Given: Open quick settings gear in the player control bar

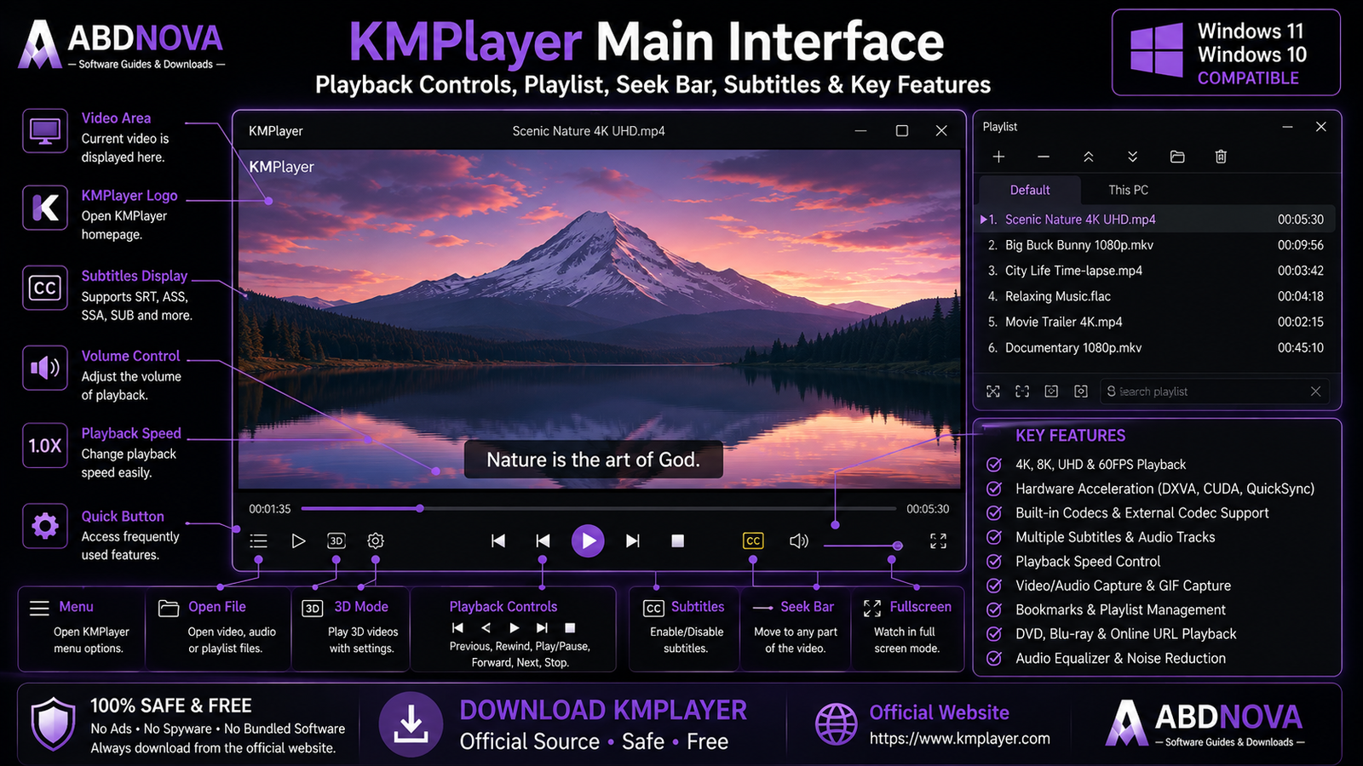Looking at the screenshot, I should click(x=376, y=540).
